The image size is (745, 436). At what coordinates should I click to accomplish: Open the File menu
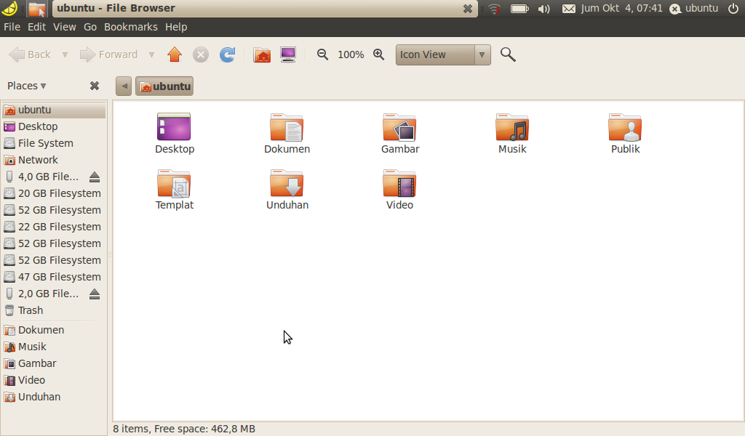(x=12, y=27)
